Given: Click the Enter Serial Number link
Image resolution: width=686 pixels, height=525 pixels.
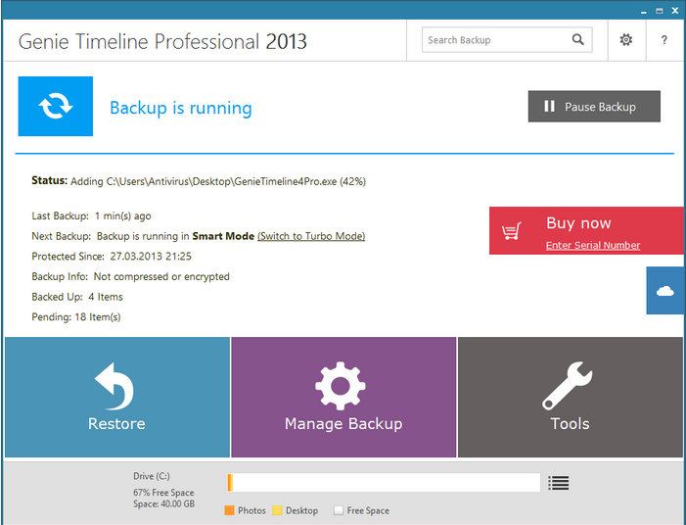Looking at the screenshot, I should (x=593, y=246).
